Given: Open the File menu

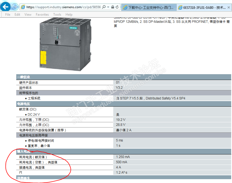Looking at the screenshot, I should click(x=8, y=15).
